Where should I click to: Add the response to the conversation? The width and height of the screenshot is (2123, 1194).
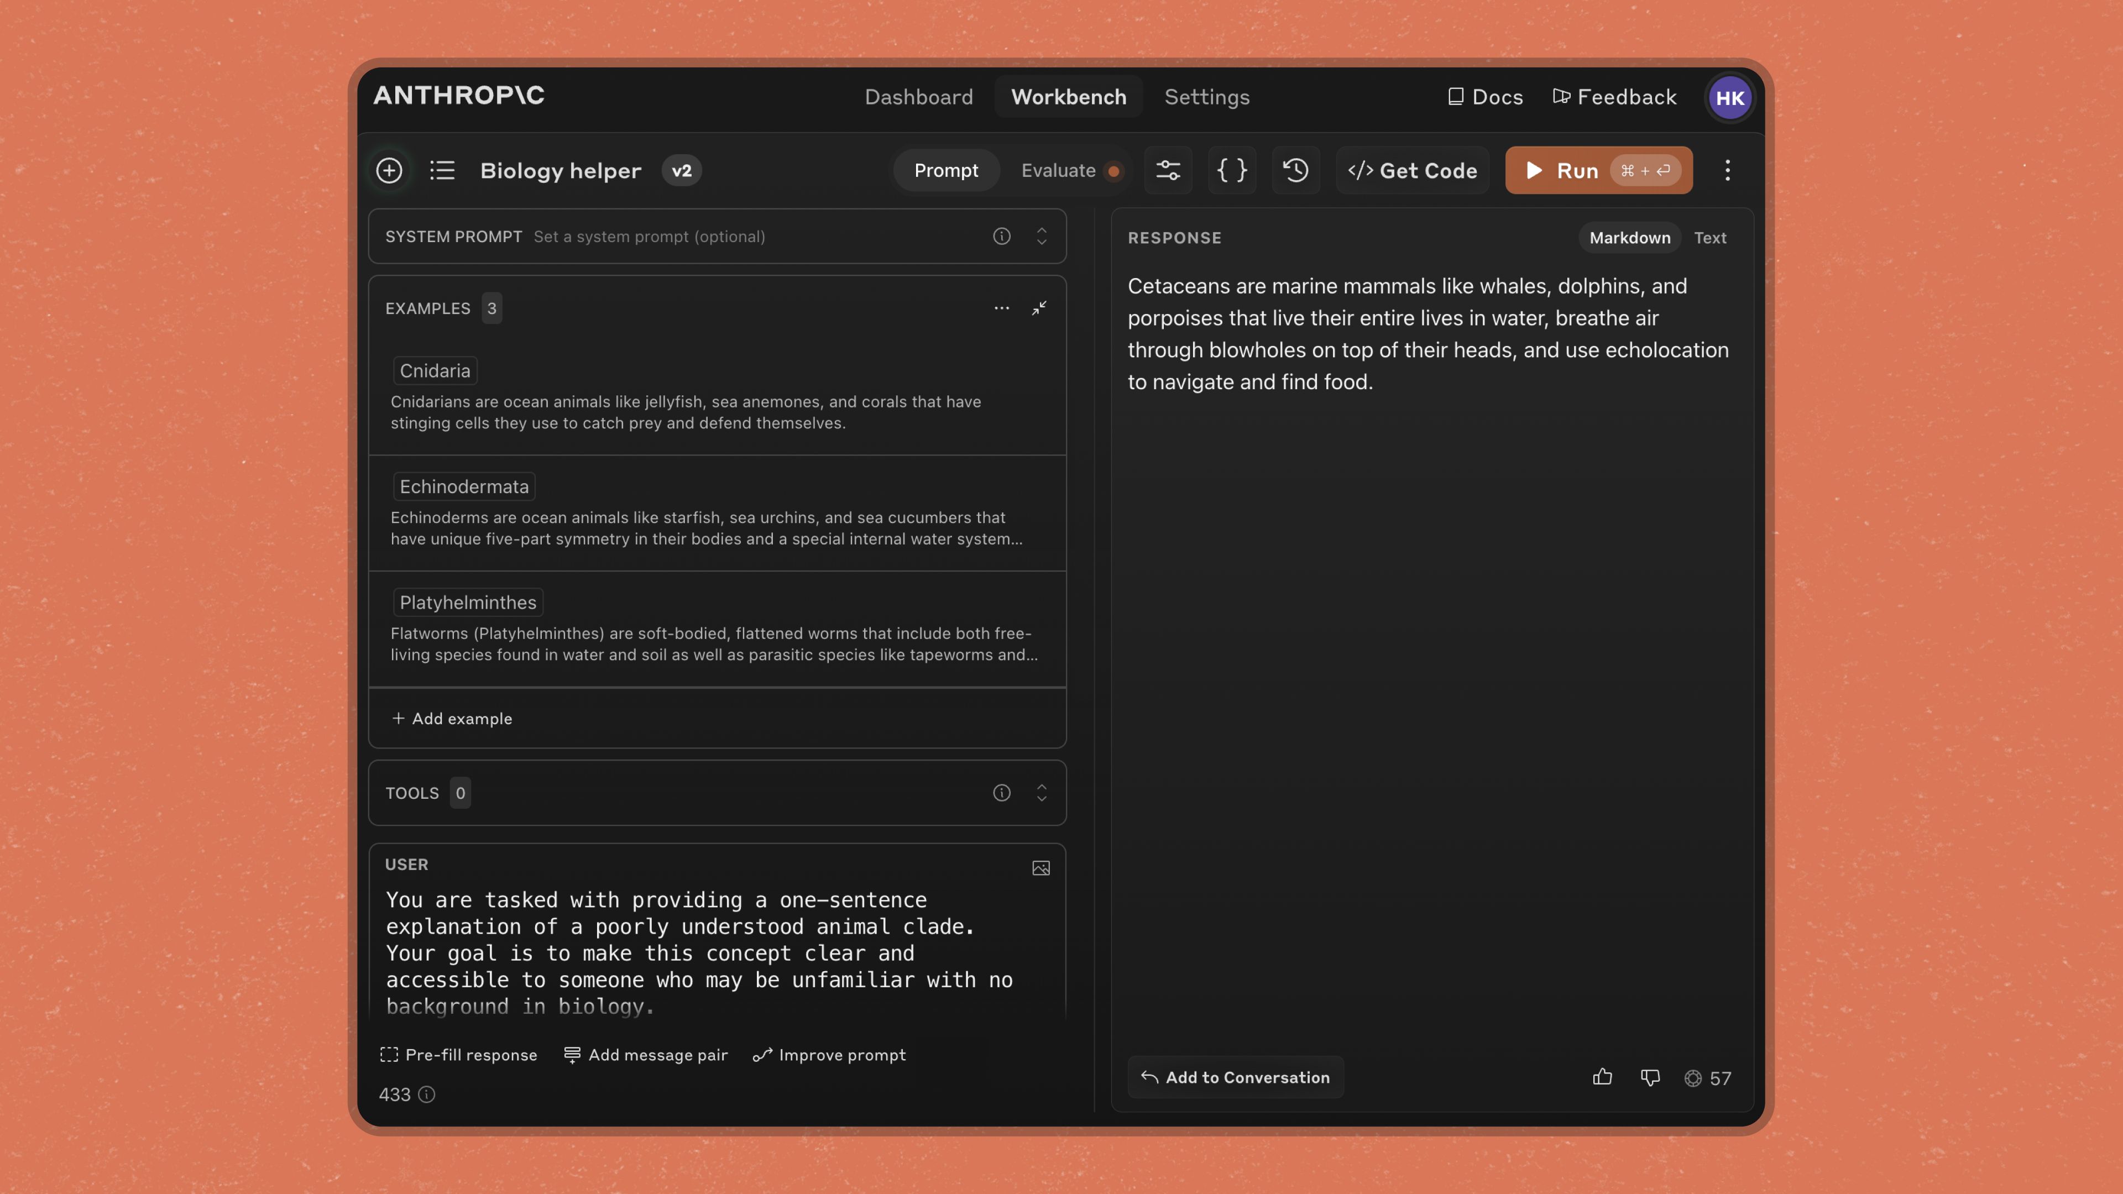[x=1235, y=1077]
